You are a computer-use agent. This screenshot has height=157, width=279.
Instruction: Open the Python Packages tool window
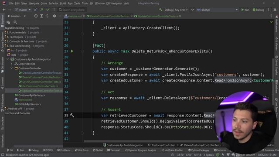tap(199, 150)
